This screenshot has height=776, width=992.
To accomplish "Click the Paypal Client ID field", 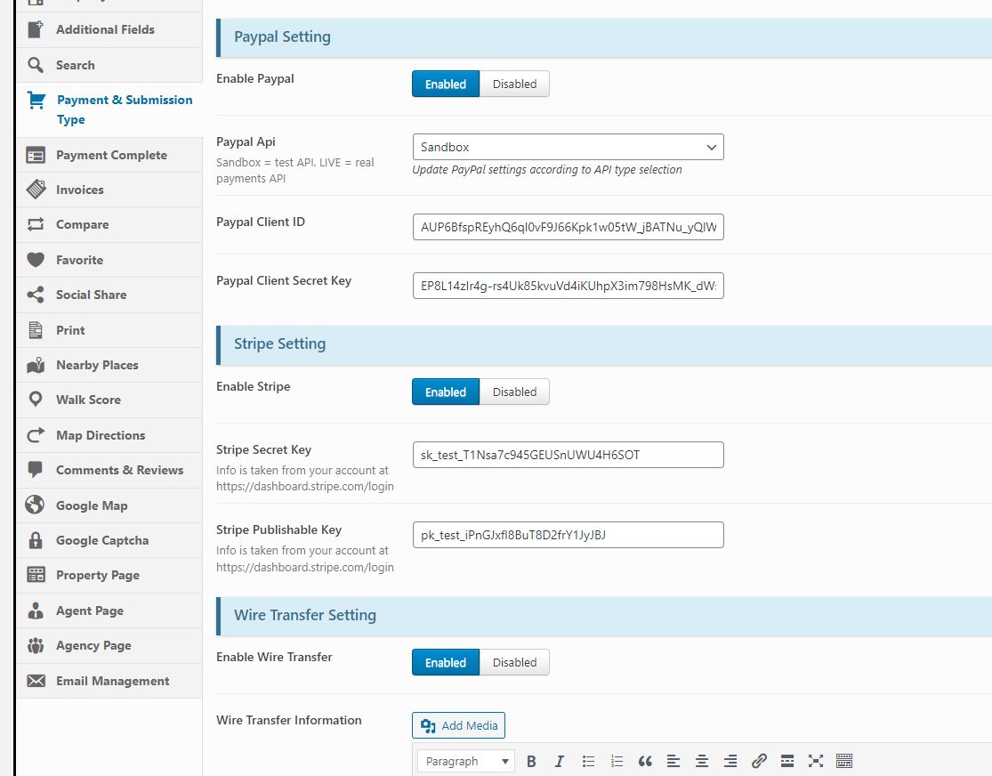I will tap(569, 227).
